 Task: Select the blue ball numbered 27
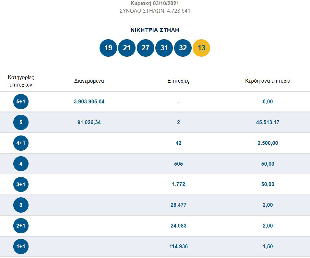[x=146, y=48]
